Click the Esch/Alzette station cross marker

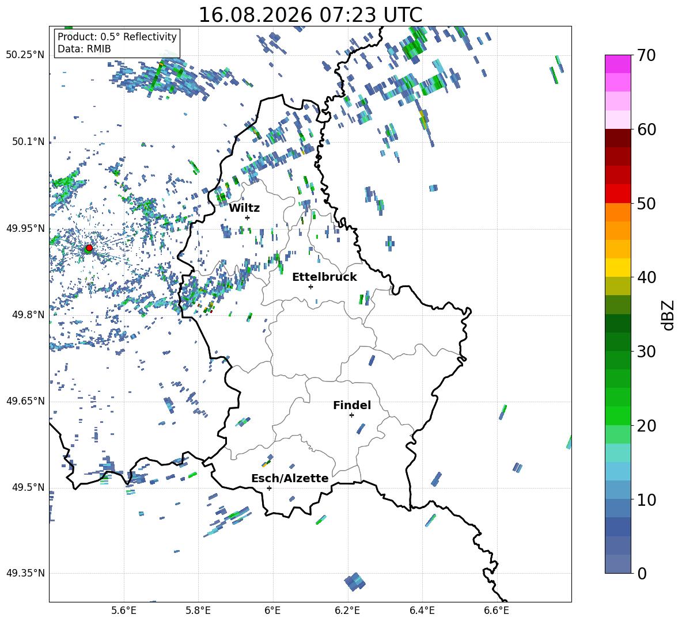pyautogui.click(x=269, y=488)
